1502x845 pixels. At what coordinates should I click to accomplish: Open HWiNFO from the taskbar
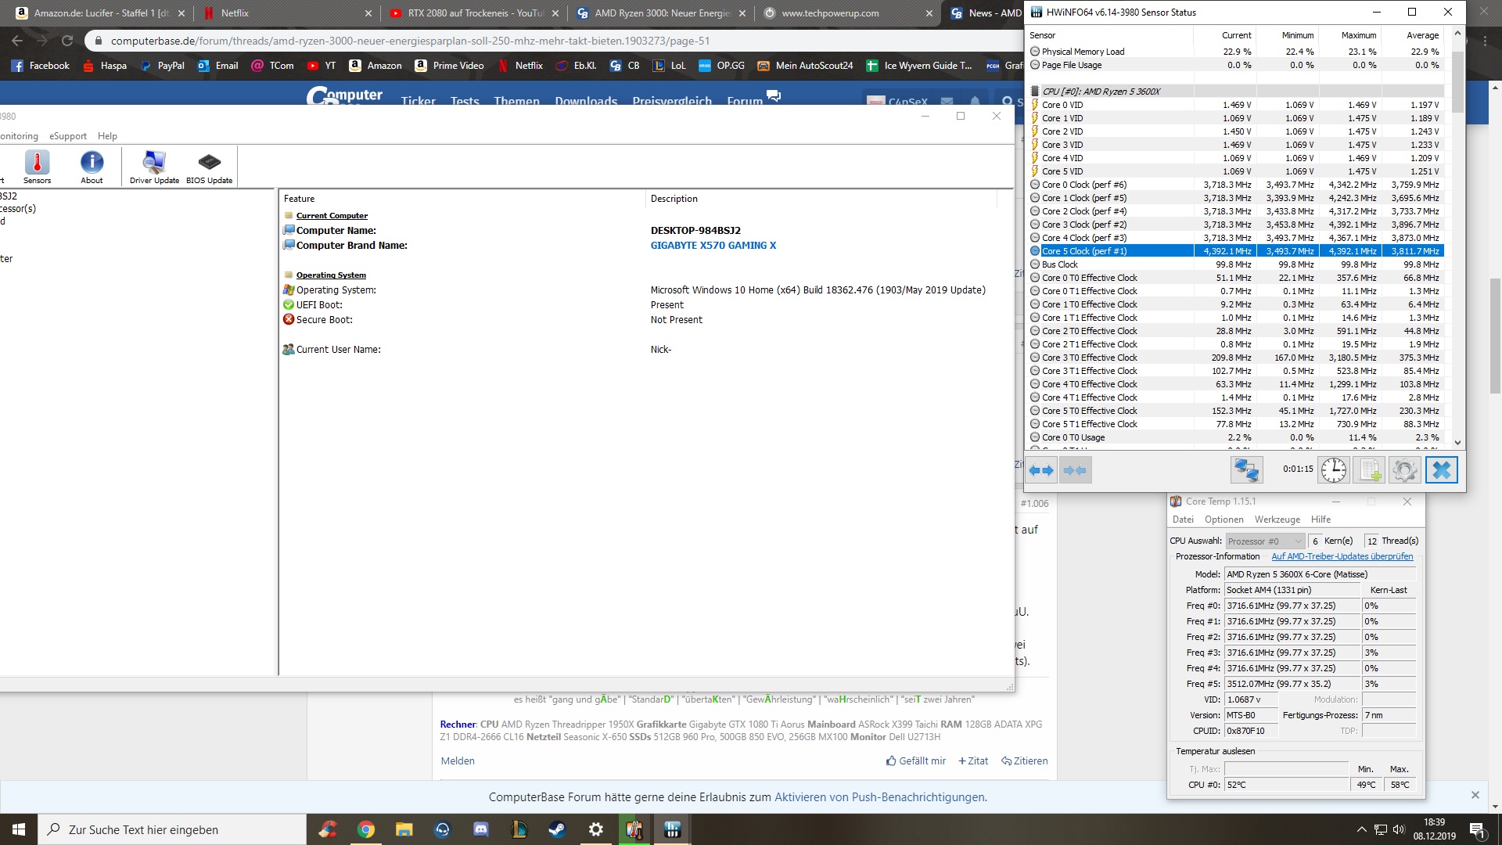point(672,829)
